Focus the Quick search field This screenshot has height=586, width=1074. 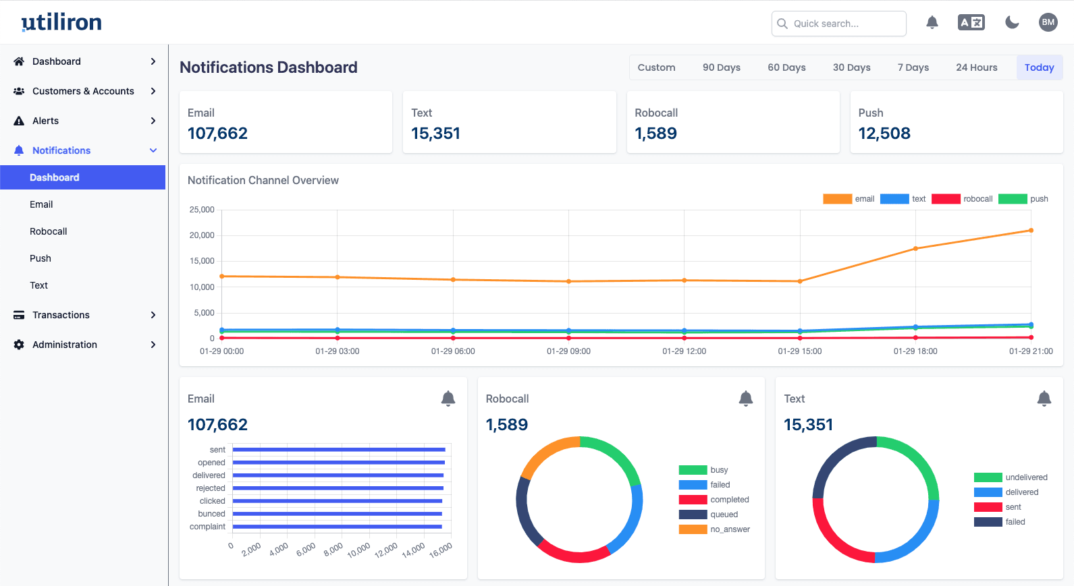[x=839, y=24]
